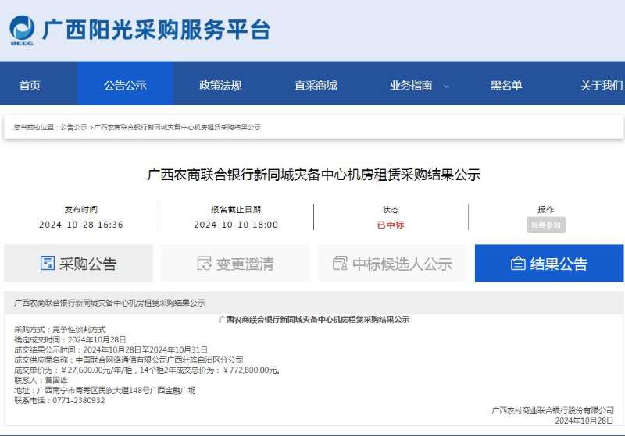Click the 变更澄清 refresh-document icon
The width and height of the screenshot is (625, 436).
pyautogui.click(x=204, y=263)
